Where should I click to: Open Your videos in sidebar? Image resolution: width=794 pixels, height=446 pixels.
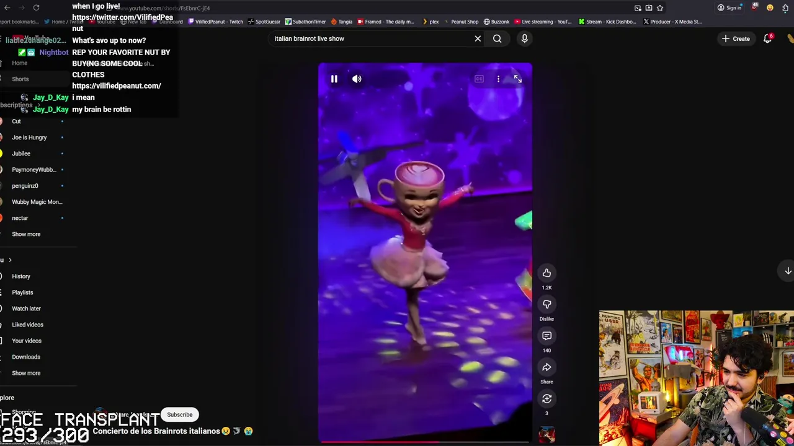27,341
